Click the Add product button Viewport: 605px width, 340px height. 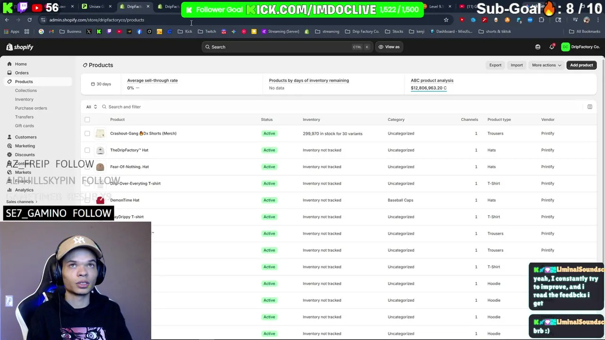click(581, 65)
